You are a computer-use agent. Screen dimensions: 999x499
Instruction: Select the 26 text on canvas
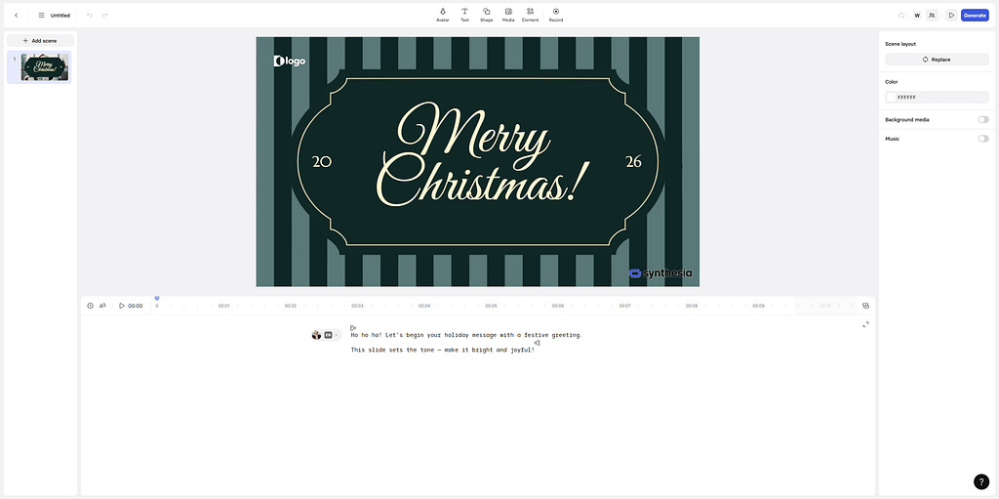click(x=633, y=162)
